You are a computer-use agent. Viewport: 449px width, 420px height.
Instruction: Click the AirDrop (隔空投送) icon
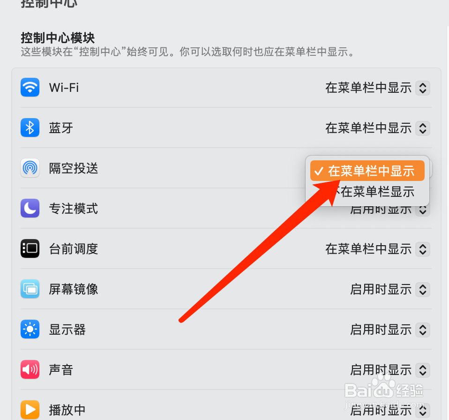[30, 168]
